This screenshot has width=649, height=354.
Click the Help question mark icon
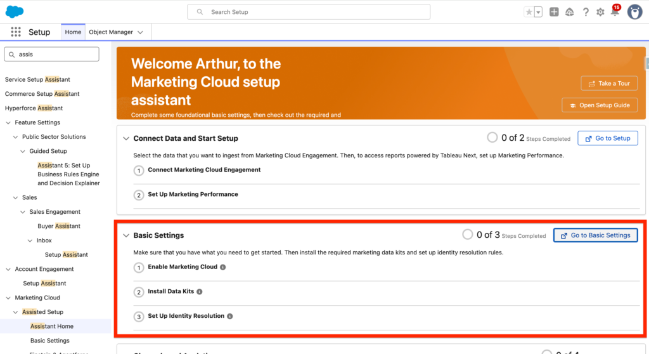(x=585, y=12)
